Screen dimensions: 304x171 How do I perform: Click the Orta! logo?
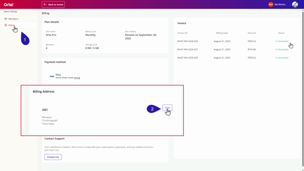tap(9, 4)
